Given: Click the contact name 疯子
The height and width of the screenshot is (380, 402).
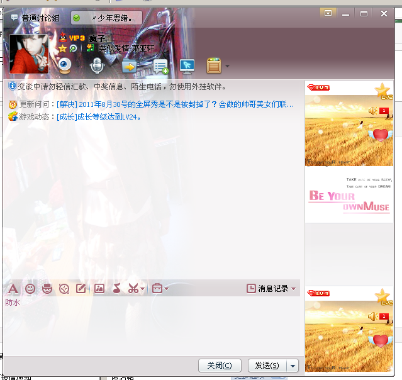Looking at the screenshot, I should point(97,39).
